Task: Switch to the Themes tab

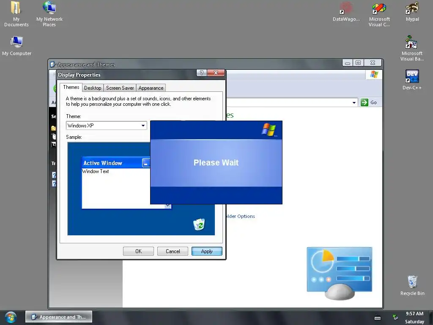Action: click(x=71, y=87)
